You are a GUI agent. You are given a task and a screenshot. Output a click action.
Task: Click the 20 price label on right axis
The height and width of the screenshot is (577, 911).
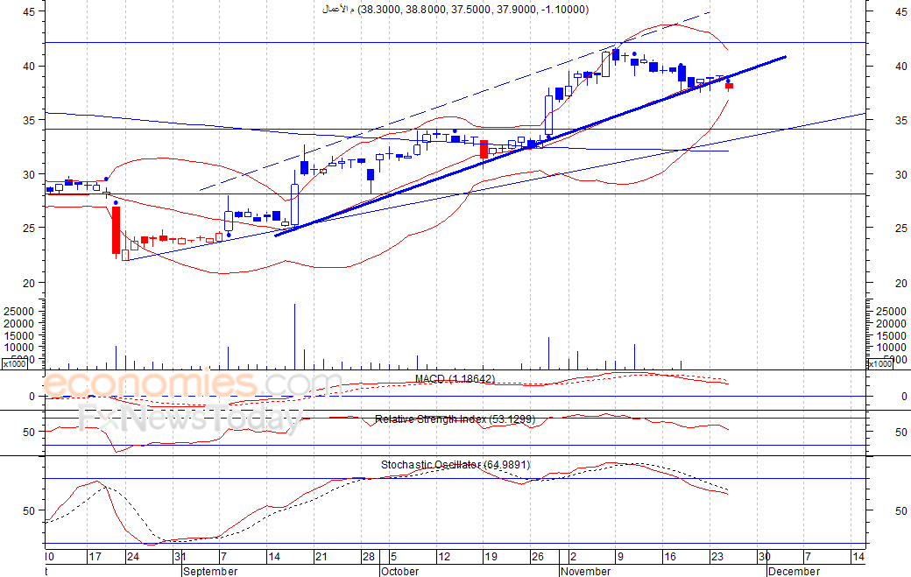point(901,284)
